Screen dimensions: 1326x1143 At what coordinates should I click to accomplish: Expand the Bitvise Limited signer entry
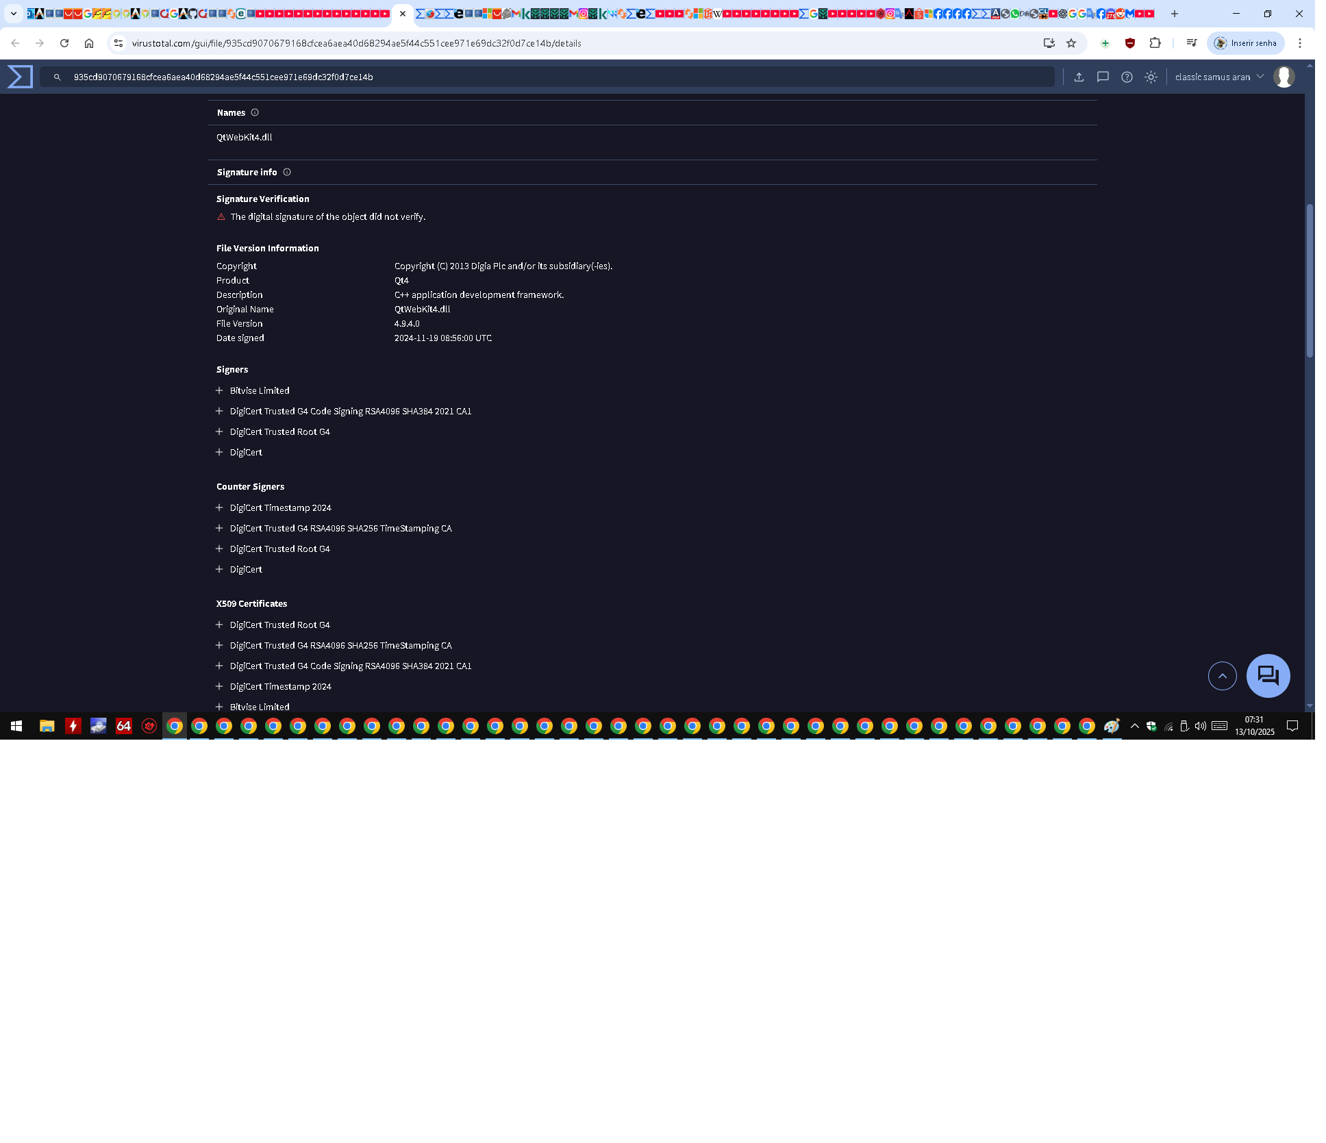219,390
